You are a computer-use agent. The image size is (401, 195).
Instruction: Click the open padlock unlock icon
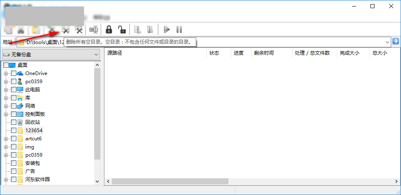[x=122, y=29]
